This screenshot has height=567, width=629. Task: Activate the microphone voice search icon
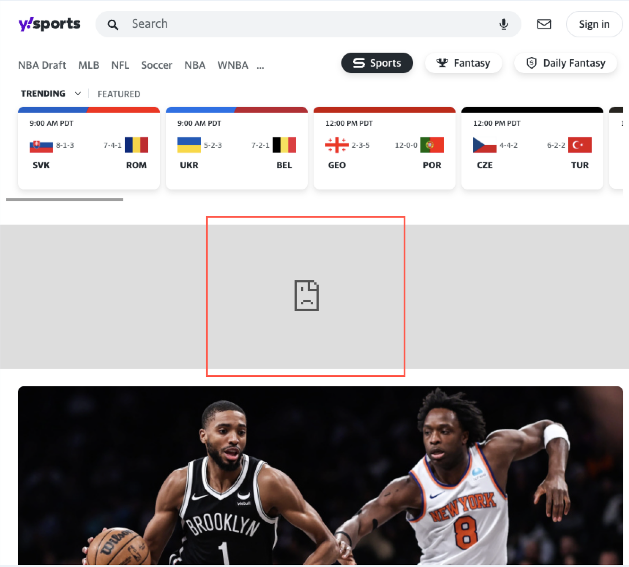coord(504,24)
